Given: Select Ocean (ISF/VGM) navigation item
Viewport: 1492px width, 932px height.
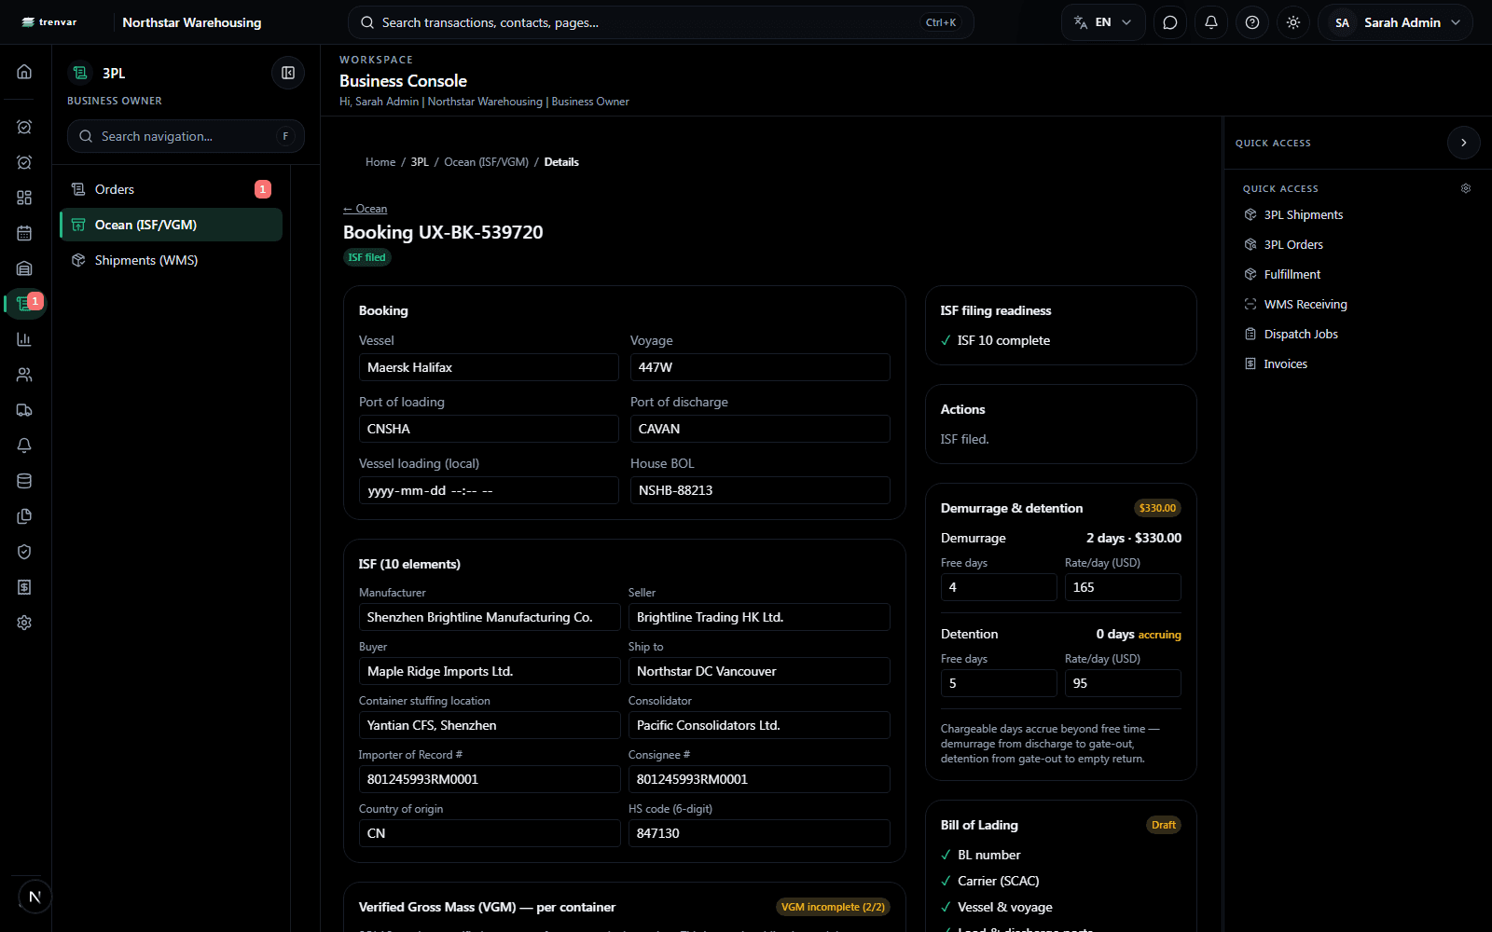Looking at the screenshot, I should pyautogui.click(x=172, y=225).
